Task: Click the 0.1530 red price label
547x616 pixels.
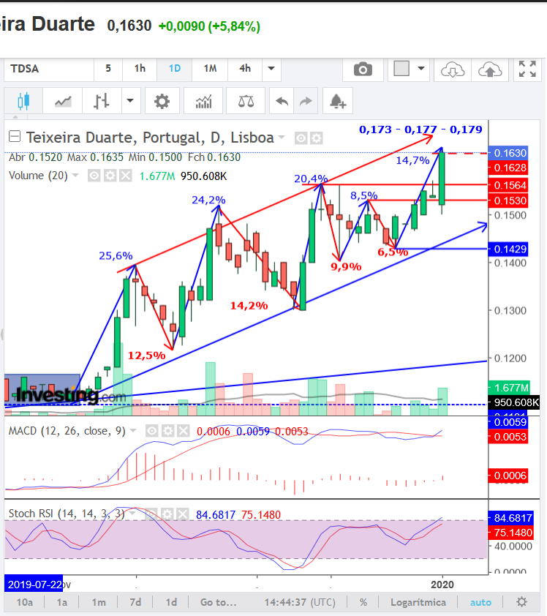Action: (x=509, y=200)
